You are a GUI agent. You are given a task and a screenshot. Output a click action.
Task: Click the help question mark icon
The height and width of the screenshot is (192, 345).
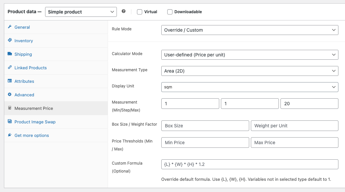pos(123,11)
